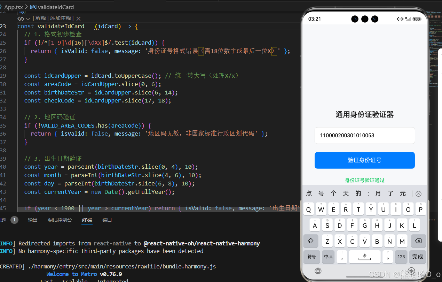Screen dimensions: 442x282
Task: Click the 身份证号验证通过 result message
Action: (x=364, y=180)
